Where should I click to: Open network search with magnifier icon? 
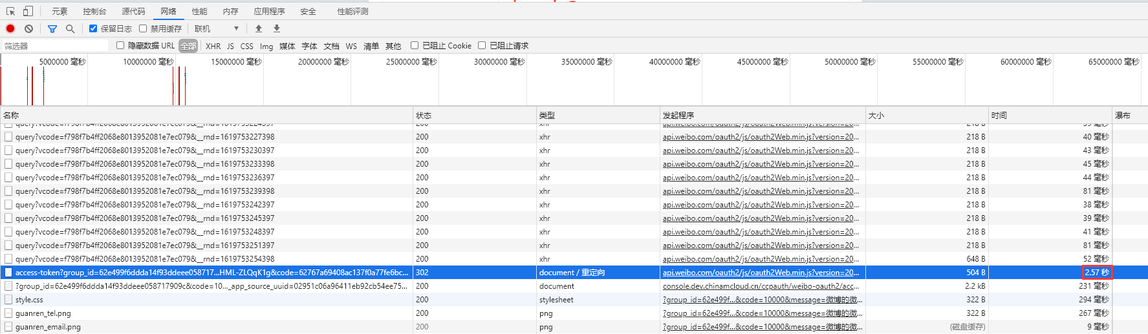[x=70, y=28]
